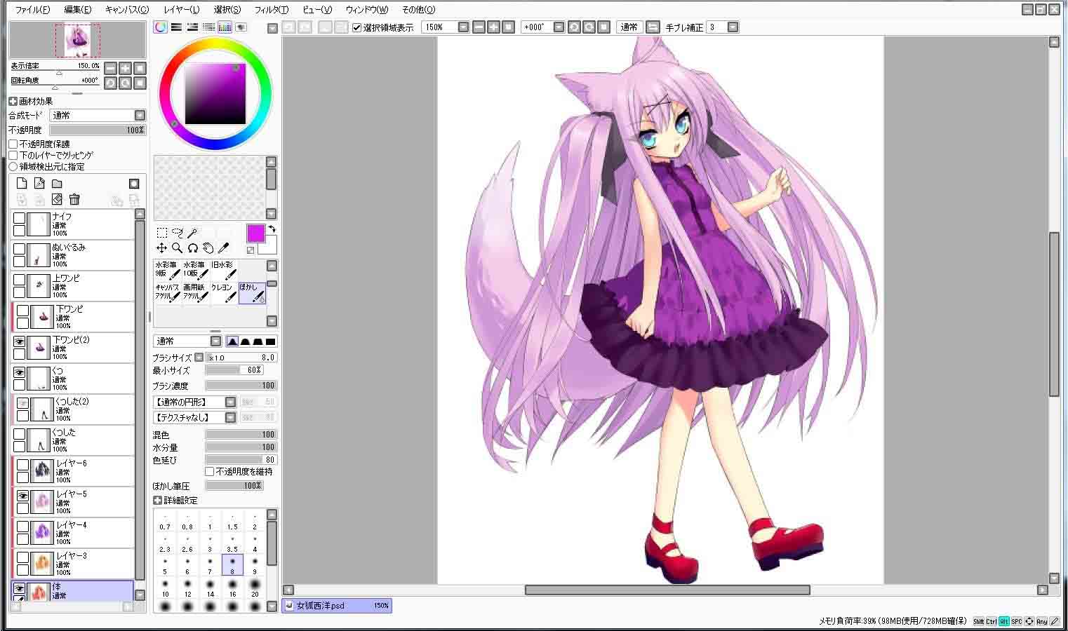Enable 不透明度保護 checkbox
This screenshot has width=1068, height=631.
point(13,144)
